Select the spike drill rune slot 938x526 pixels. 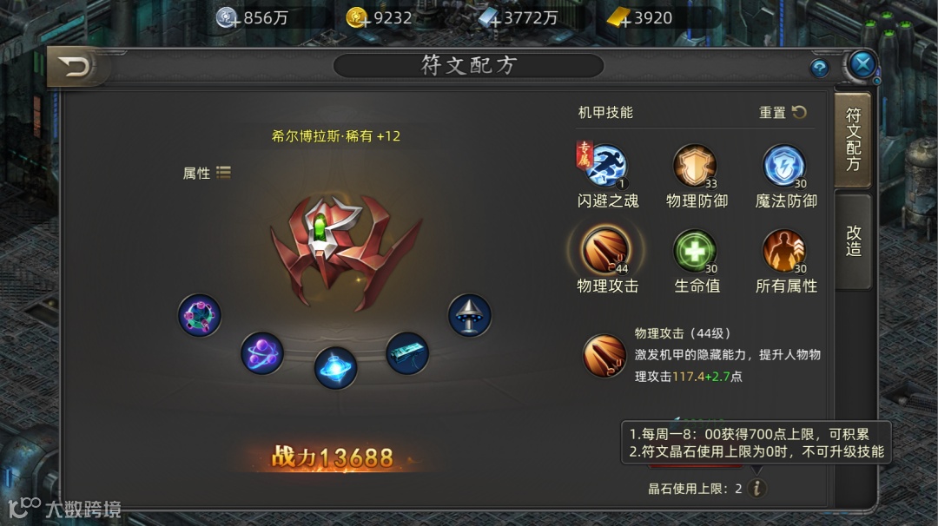[x=470, y=315]
